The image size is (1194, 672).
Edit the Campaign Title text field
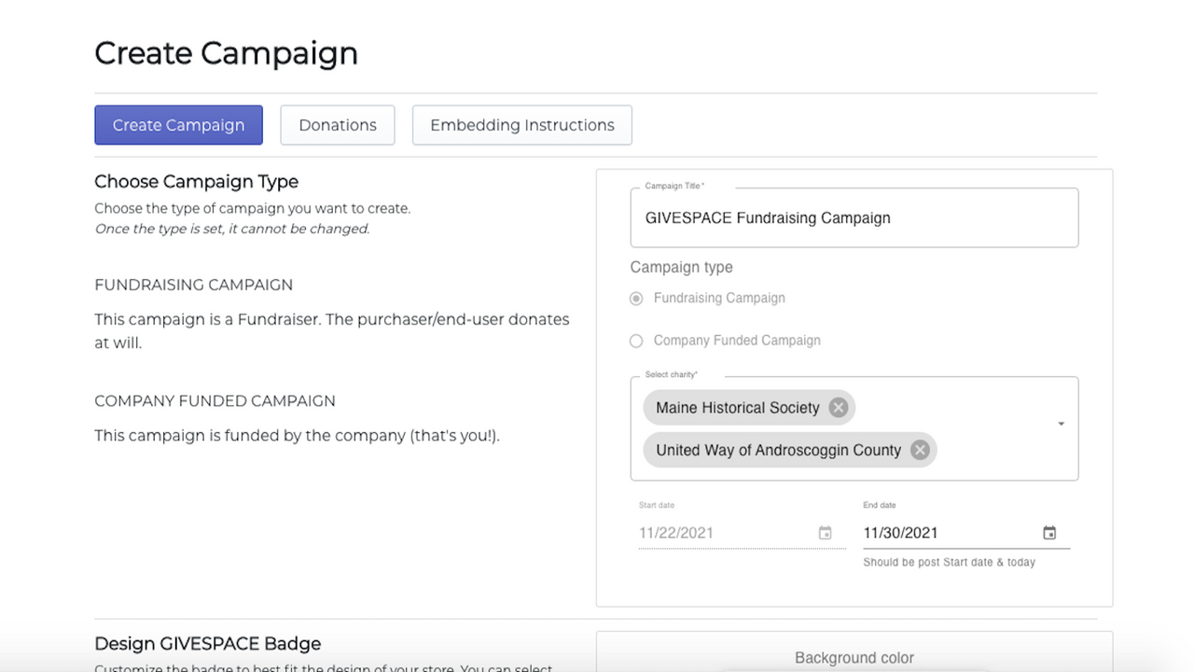854,217
